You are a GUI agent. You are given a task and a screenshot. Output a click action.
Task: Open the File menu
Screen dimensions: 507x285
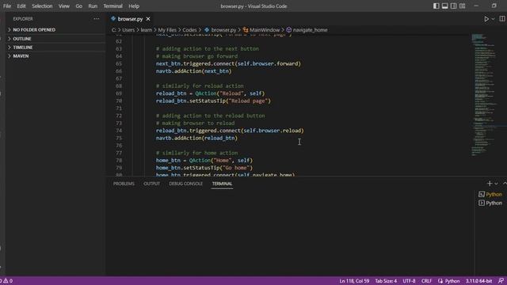coord(7,6)
